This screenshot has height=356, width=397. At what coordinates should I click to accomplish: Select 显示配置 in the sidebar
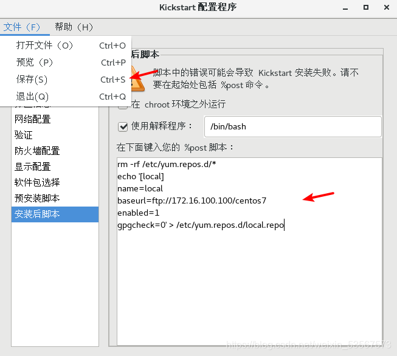coord(55,166)
